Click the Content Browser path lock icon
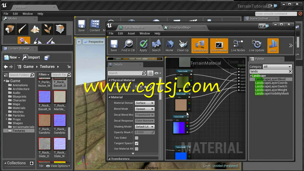304x171 pixels. [x=69, y=67]
